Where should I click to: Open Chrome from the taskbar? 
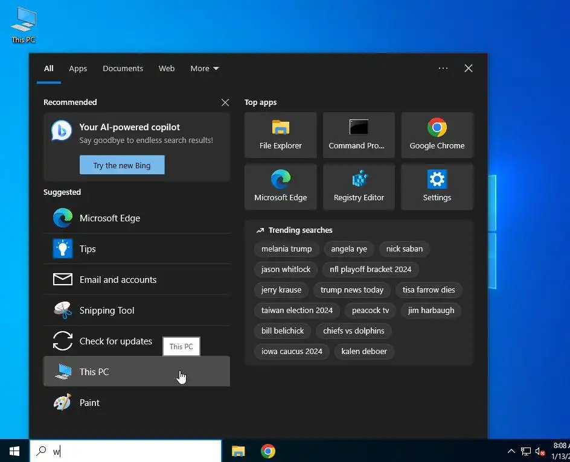(268, 451)
